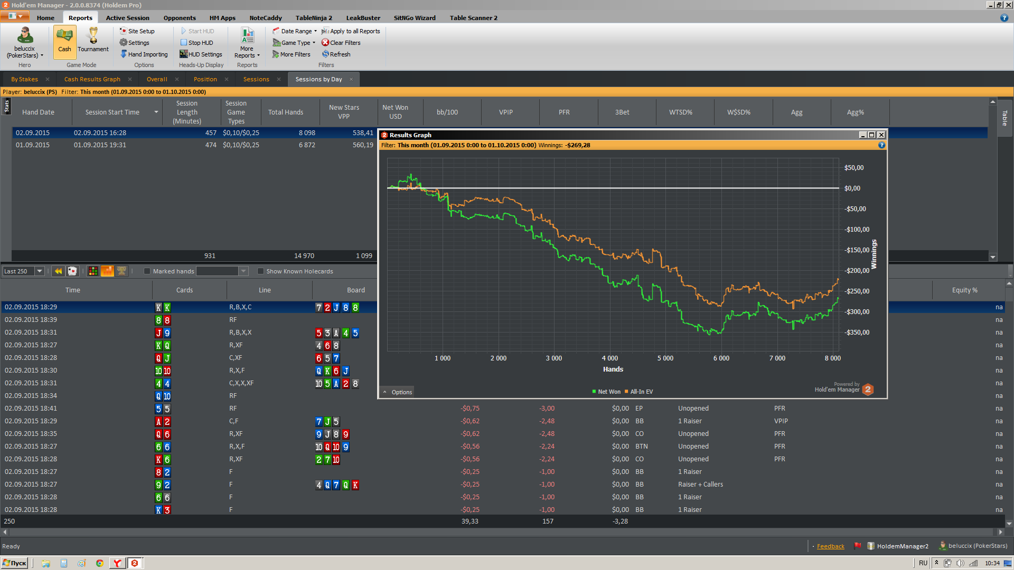The width and height of the screenshot is (1014, 570).
Task: Click the trophy icon in hands toolbar
Action: 121,271
